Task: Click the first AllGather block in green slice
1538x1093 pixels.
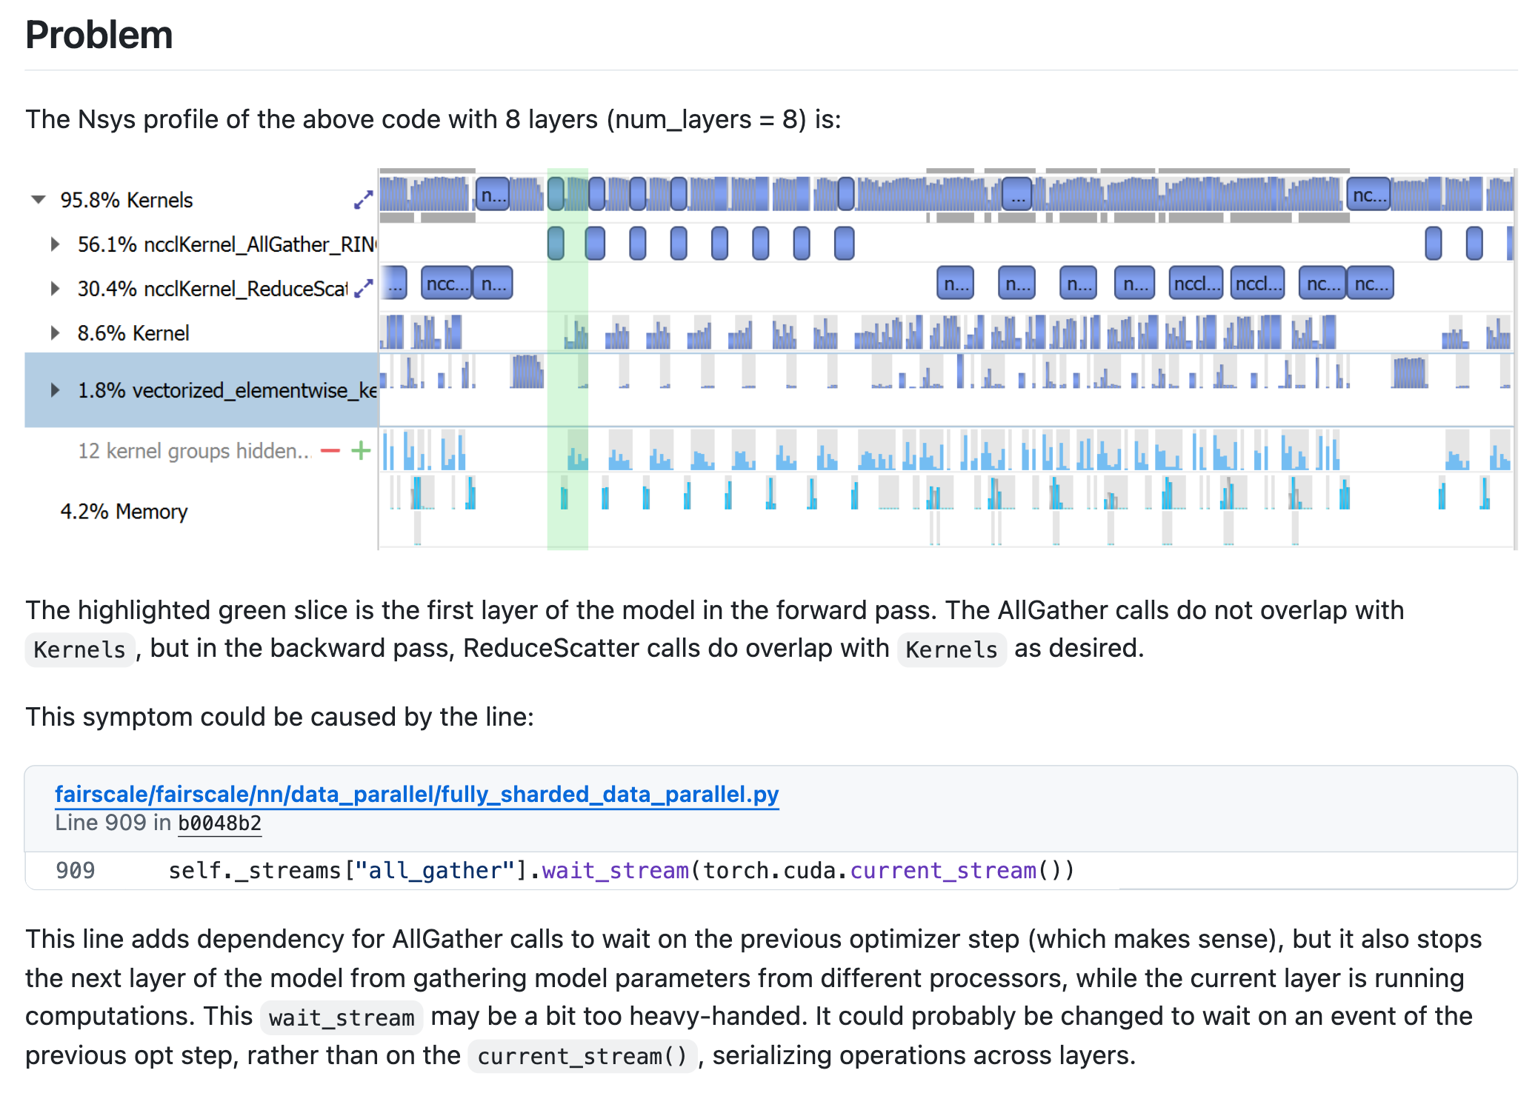Action: [x=556, y=243]
